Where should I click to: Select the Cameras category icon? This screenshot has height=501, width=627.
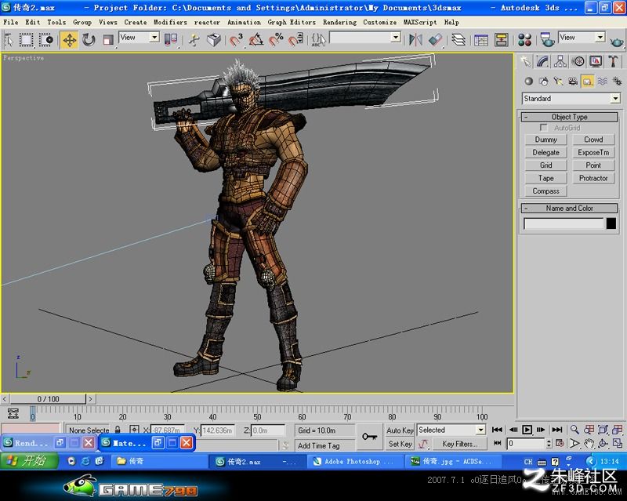pos(573,82)
